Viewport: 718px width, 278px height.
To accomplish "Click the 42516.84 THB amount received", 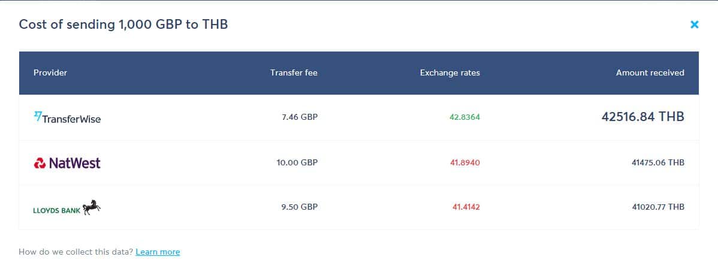I will point(643,117).
